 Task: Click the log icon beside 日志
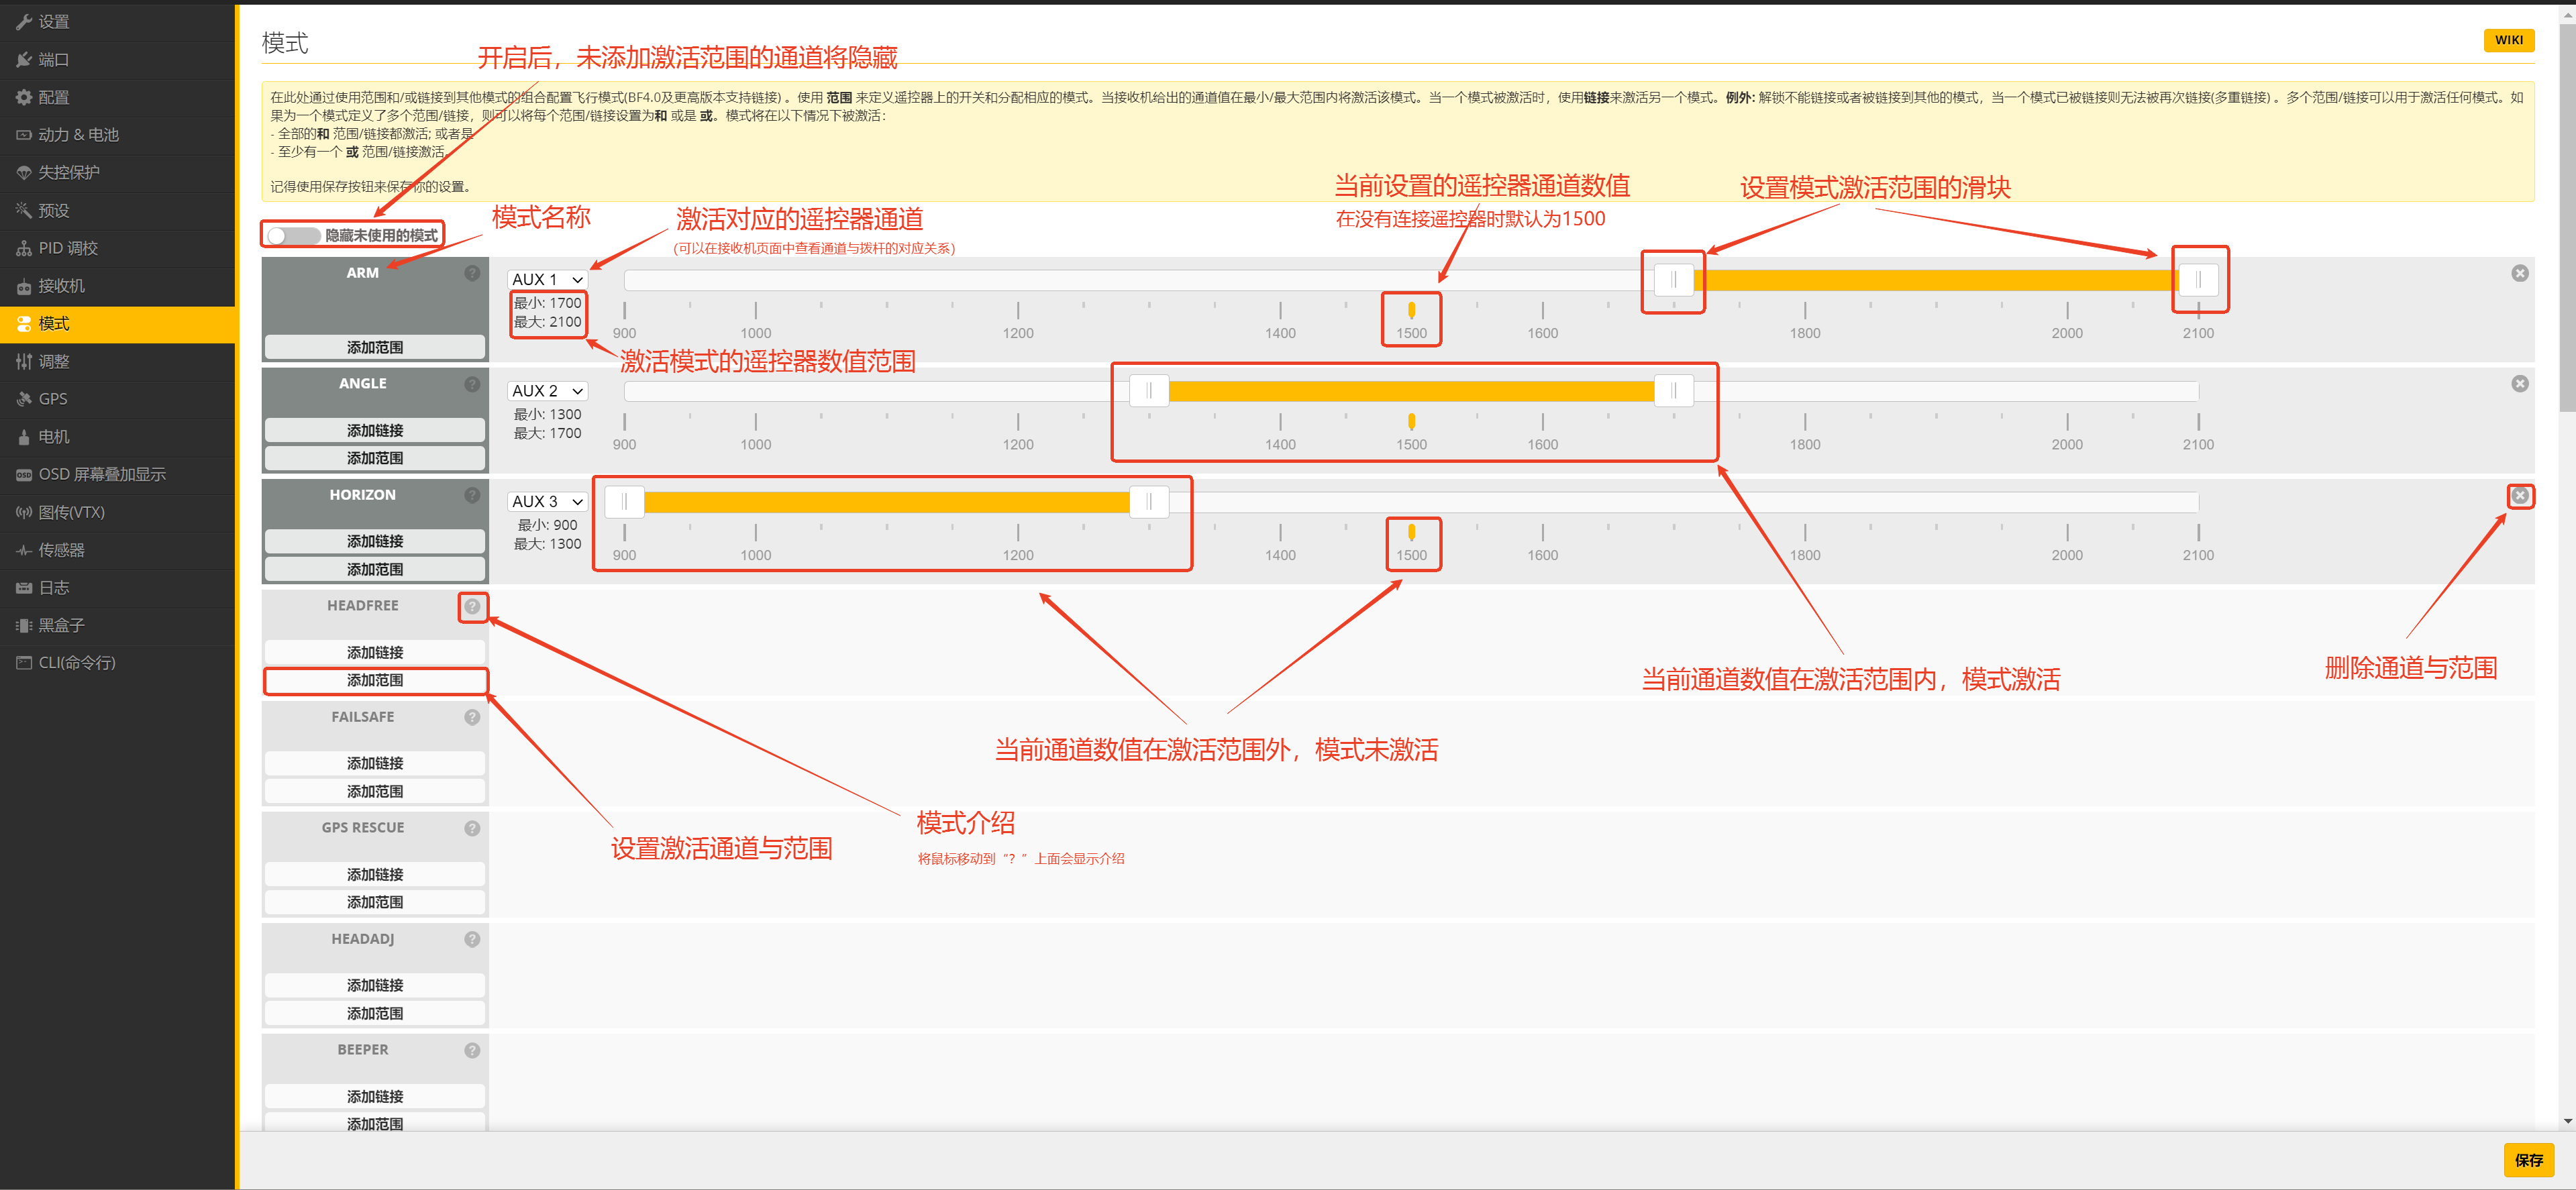[x=24, y=588]
